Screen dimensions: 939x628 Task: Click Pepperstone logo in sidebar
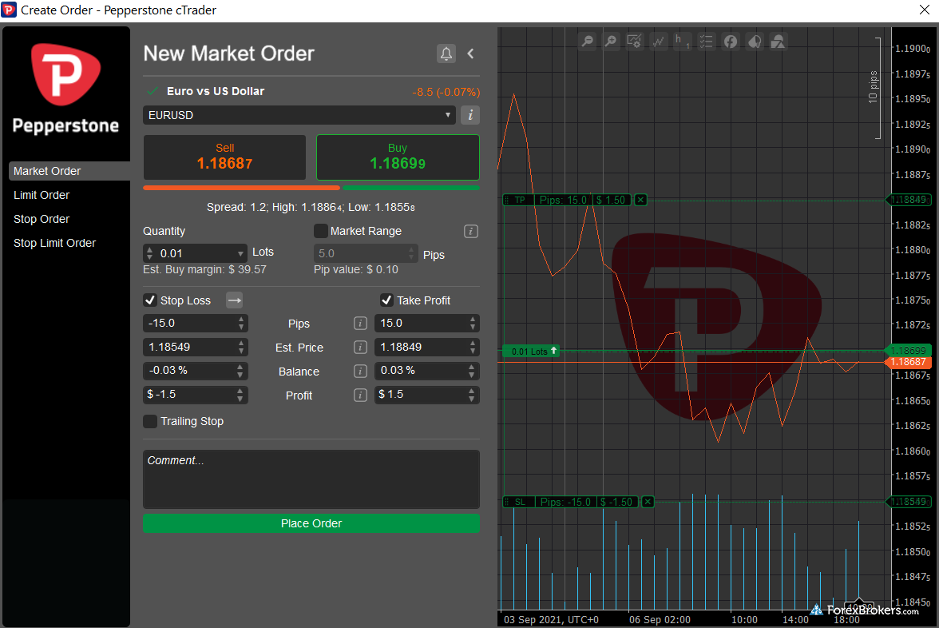(65, 89)
